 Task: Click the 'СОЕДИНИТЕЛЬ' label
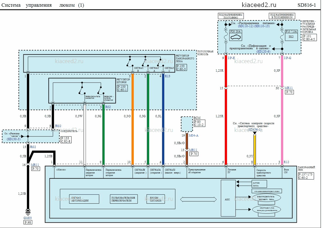[69, 131]
